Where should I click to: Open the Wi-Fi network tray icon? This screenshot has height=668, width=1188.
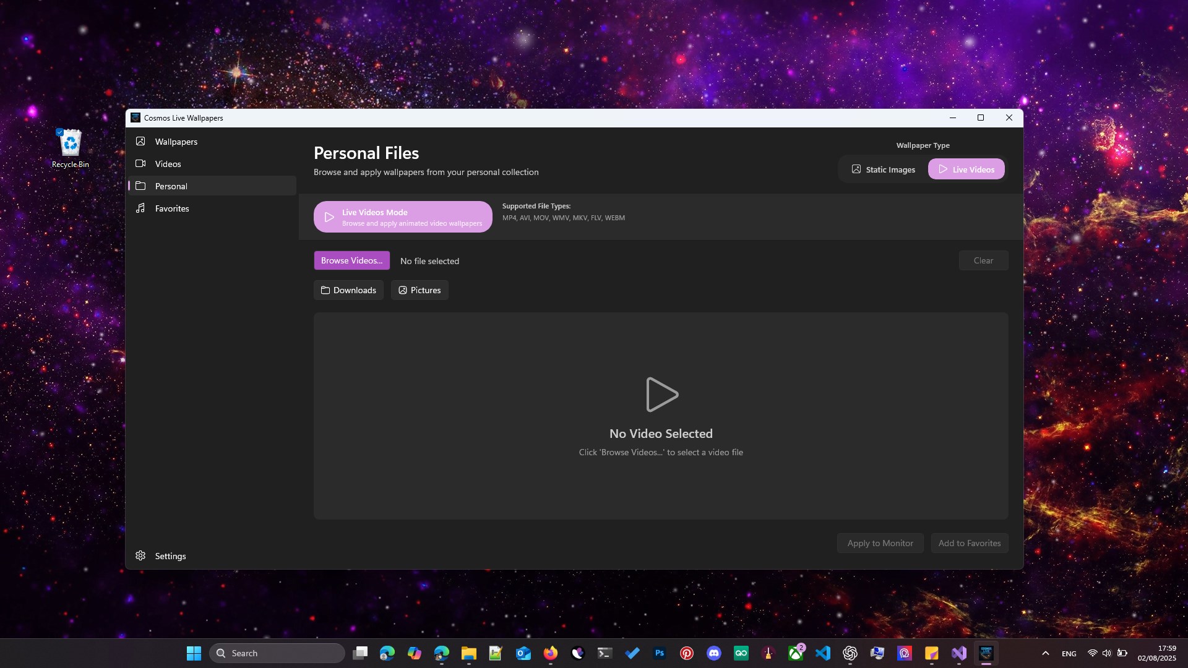1093,653
